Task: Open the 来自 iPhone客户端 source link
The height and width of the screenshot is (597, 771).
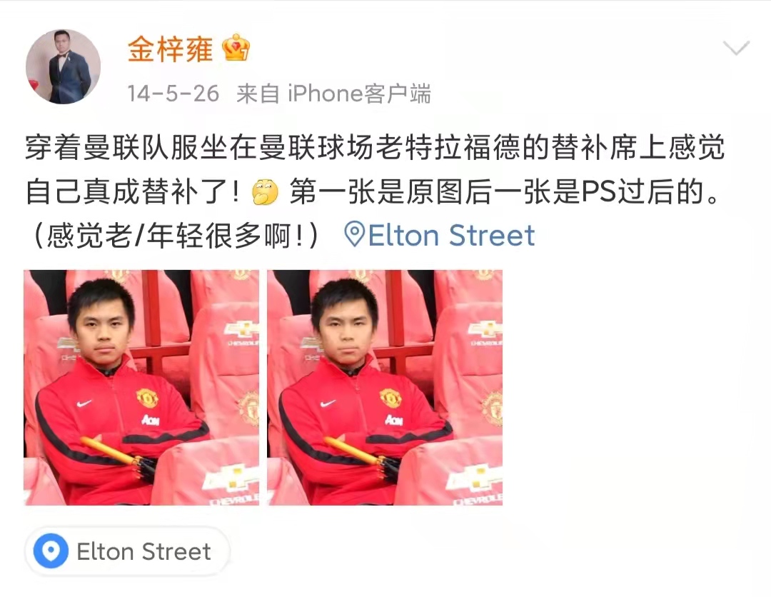Action: [x=333, y=94]
